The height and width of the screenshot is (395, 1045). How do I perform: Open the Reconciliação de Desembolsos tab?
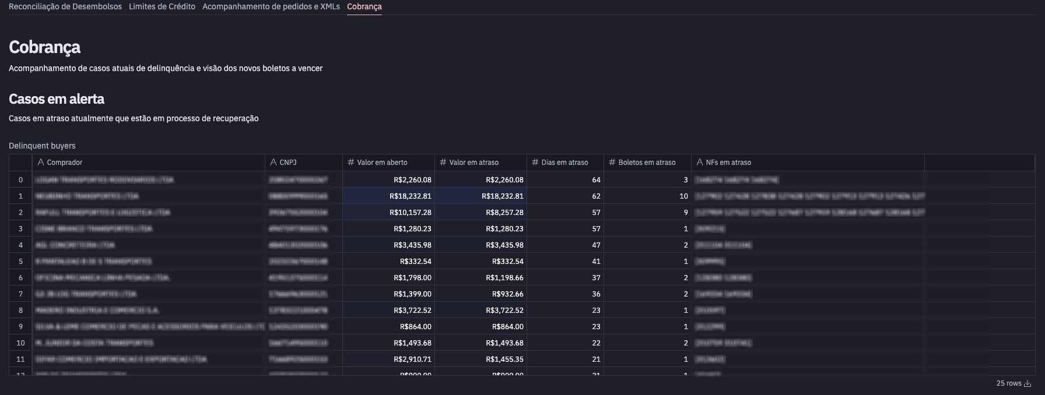coord(65,6)
